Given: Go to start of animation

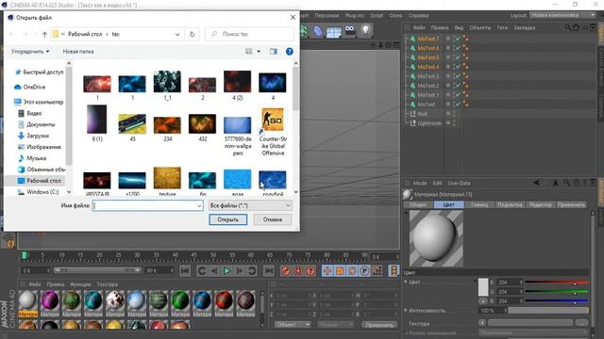Looking at the screenshot, I should (185, 271).
